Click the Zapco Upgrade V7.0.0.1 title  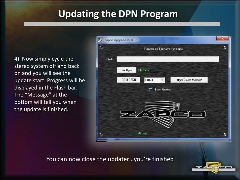click(121, 40)
